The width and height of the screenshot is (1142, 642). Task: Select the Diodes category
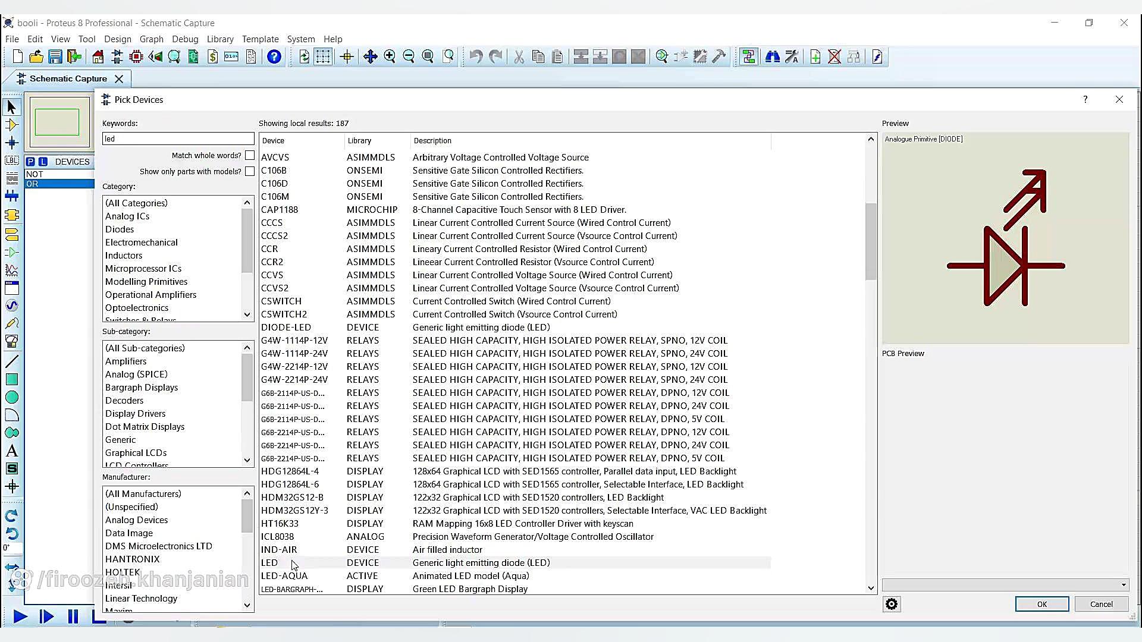(x=120, y=229)
